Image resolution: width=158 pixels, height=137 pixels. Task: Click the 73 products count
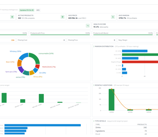(146, 131)
